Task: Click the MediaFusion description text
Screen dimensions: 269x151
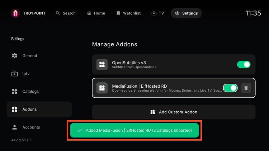Action: [x=167, y=91]
